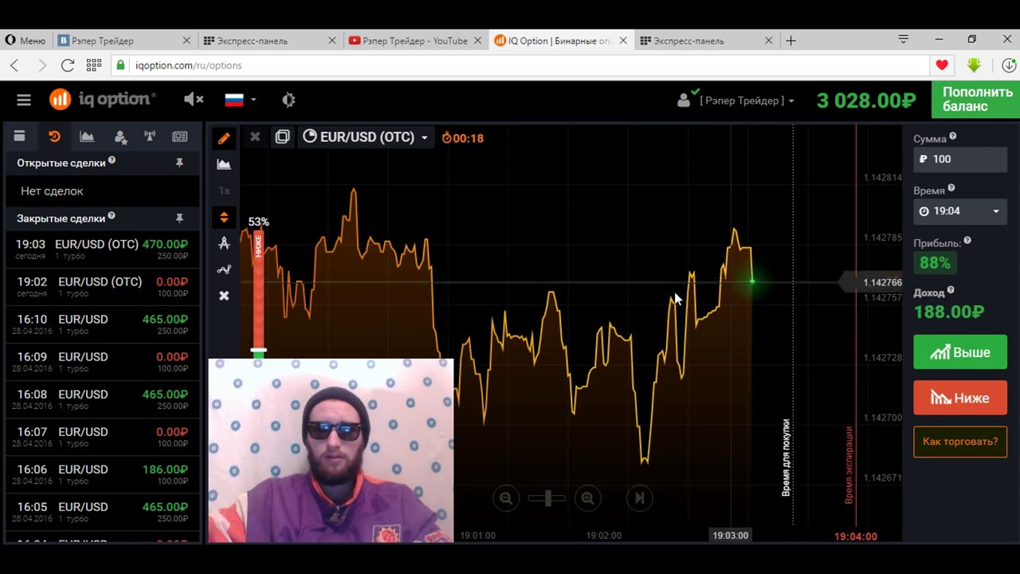Zoom out the chart
Viewport: 1020px width, 574px height.
(505, 498)
